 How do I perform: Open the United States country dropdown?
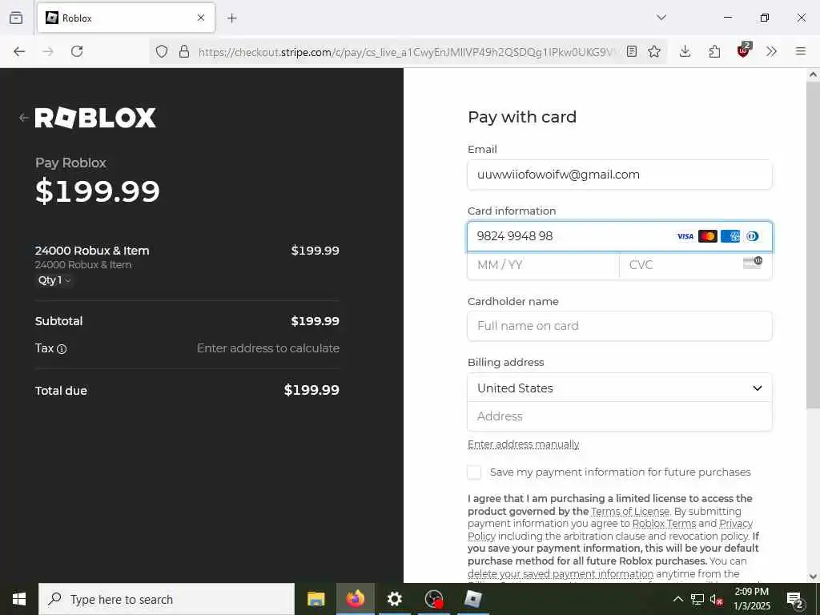(620, 388)
